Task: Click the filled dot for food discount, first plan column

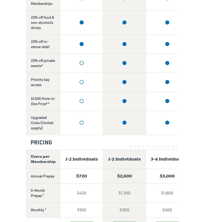Action: [x=82, y=23]
